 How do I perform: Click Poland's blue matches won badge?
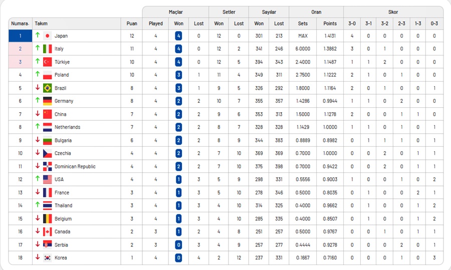point(178,75)
